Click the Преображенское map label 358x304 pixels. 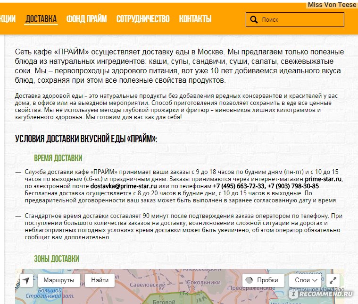pyautogui.click(x=251, y=288)
